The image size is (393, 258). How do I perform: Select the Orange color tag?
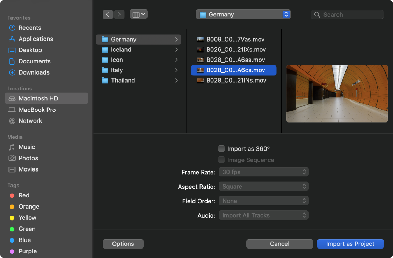pyautogui.click(x=29, y=207)
